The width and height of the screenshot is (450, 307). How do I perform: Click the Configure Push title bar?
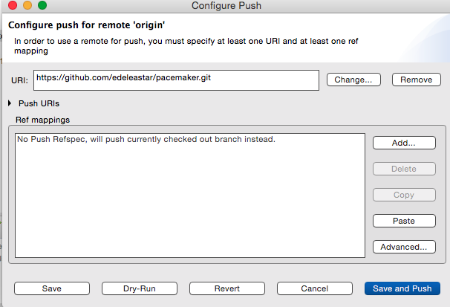click(226, 5)
